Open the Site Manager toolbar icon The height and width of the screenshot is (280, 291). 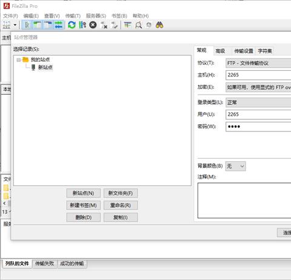click(7, 25)
